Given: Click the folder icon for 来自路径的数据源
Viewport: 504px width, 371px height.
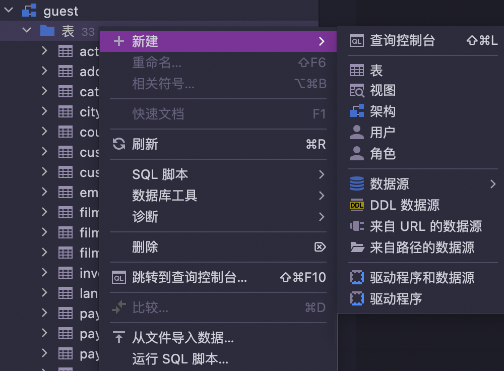Looking at the screenshot, I should pyautogui.click(x=356, y=248).
